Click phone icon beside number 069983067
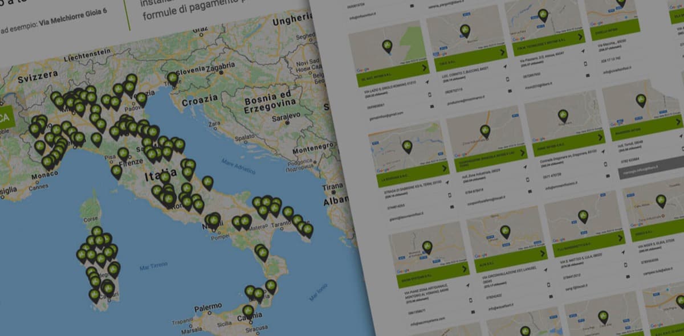This screenshot has width=684, height=336. pos(429,95)
